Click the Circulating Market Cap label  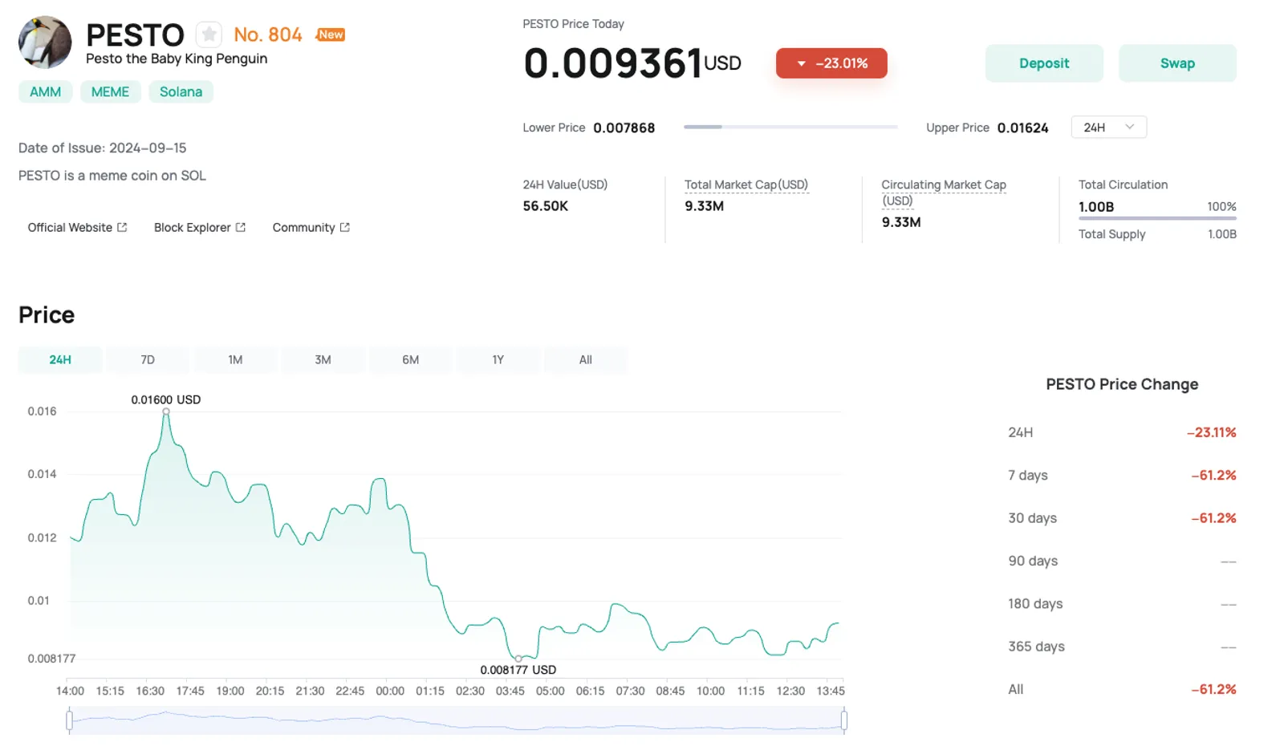[944, 193]
